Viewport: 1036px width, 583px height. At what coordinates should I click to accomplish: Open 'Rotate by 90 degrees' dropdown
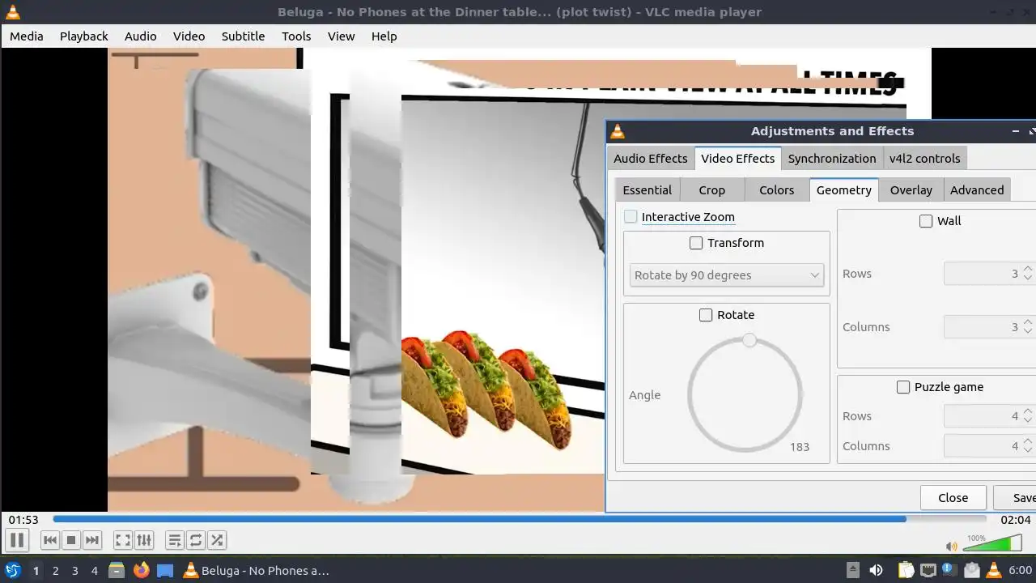tap(727, 275)
